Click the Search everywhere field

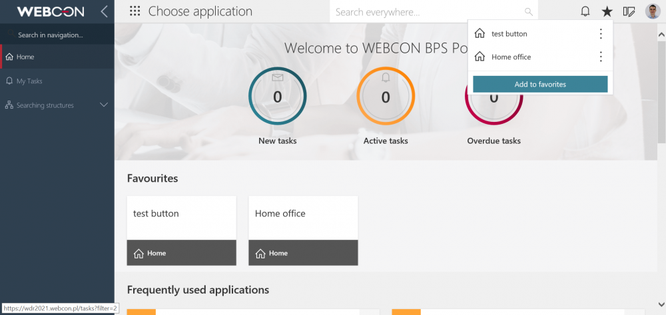[434, 12]
